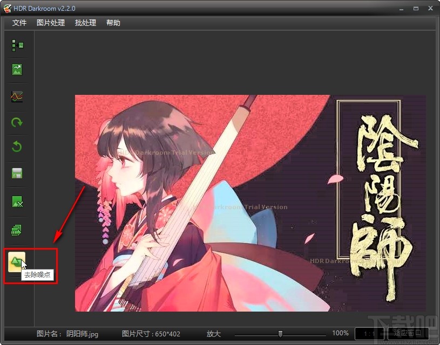This screenshot has height=345, width=440.
Task: Open the 图片处理 menu
Action: point(51,23)
